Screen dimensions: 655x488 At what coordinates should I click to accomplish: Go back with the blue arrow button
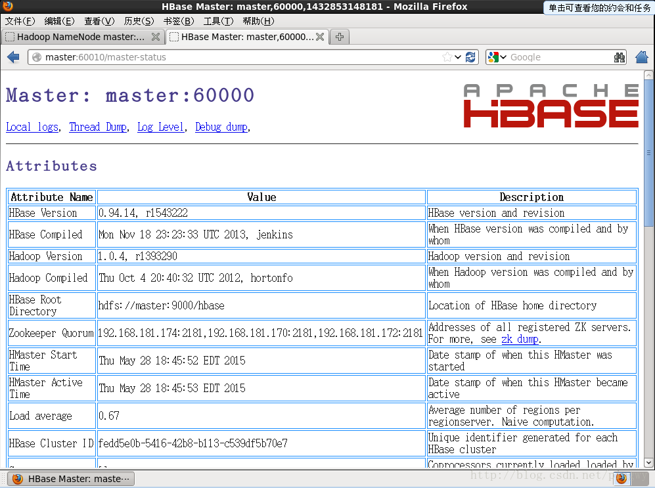pyautogui.click(x=13, y=57)
